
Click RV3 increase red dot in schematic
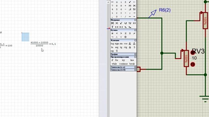coord(193,53)
